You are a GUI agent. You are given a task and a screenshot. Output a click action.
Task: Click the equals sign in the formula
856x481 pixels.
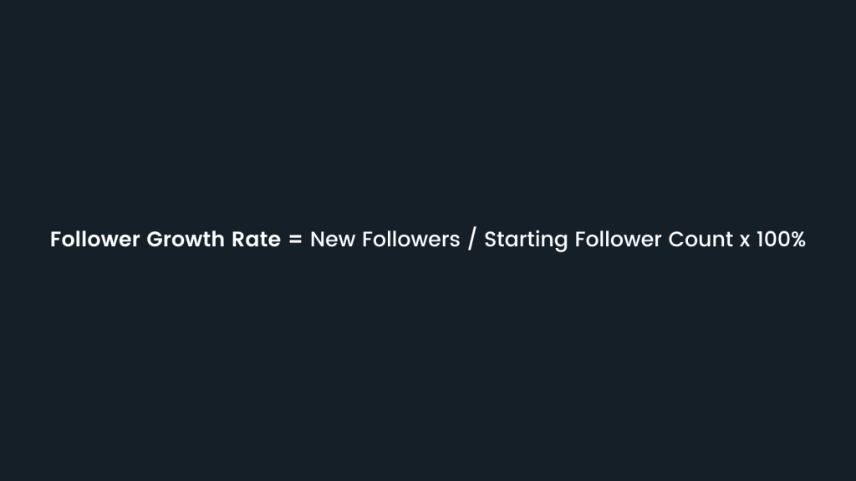pyautogui.click(x=295, y=240)
